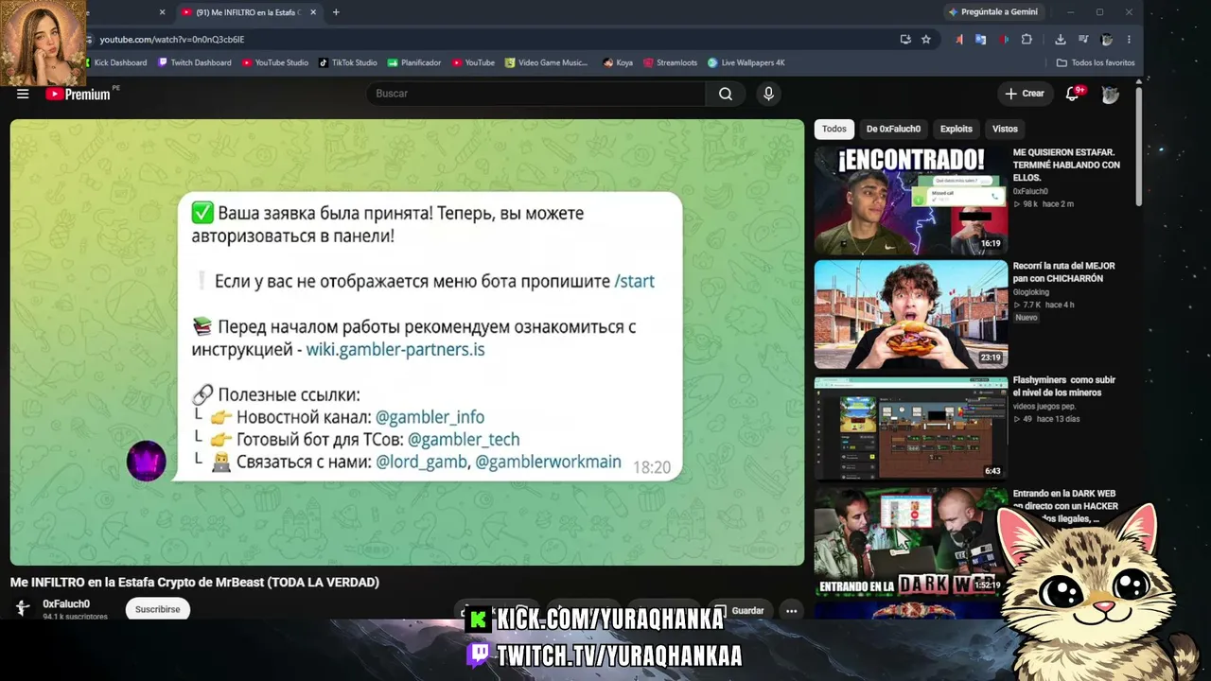
Task: Close the first browser tab
Action: [x=162, y=12]
